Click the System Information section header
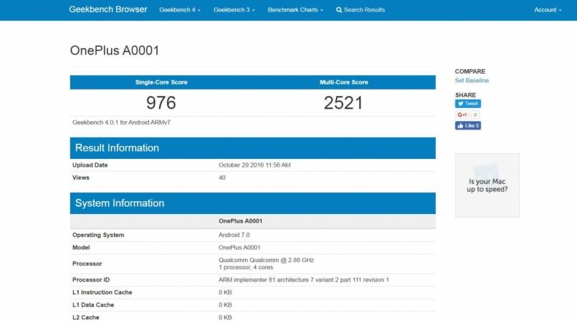Image resolution: width=577 pixels, height=322 pixels. (x=253, y=203)
